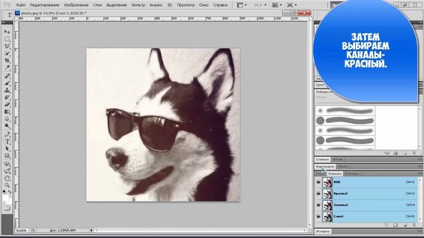Viewport: 424px width, 238px height.
Task: Delete current channel via trash icon
Action: (414, 225)
